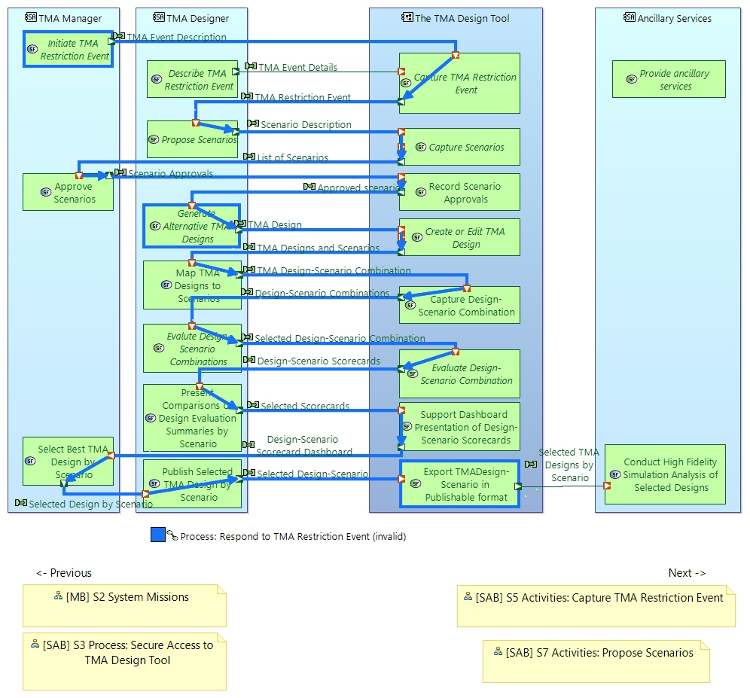
Task: Click Conduct High Fidelity Simulation Analysis block
Action: tap(666, 474)
